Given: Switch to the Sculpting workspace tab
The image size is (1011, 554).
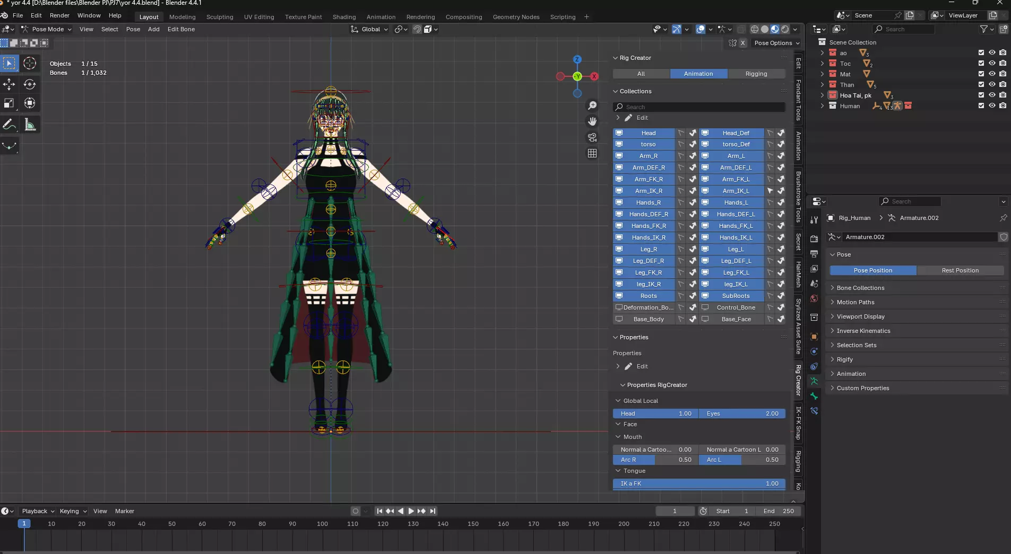Looking at the screenshot, I should point(220,17).
